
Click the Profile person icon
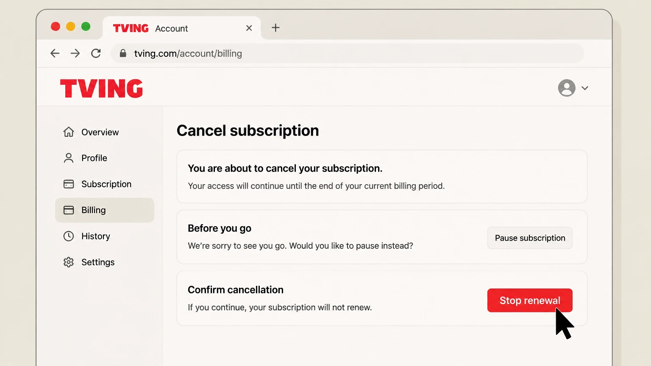tap(69, 158)
